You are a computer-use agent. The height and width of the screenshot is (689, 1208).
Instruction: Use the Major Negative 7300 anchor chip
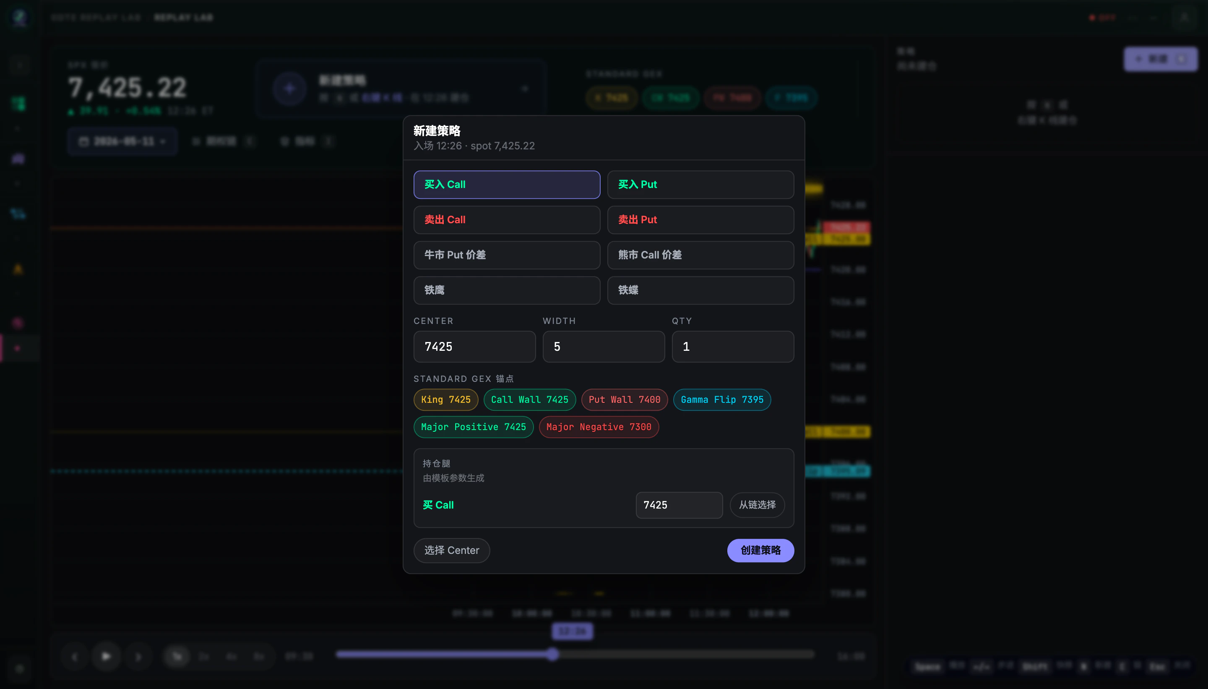(x=599, y=427)
